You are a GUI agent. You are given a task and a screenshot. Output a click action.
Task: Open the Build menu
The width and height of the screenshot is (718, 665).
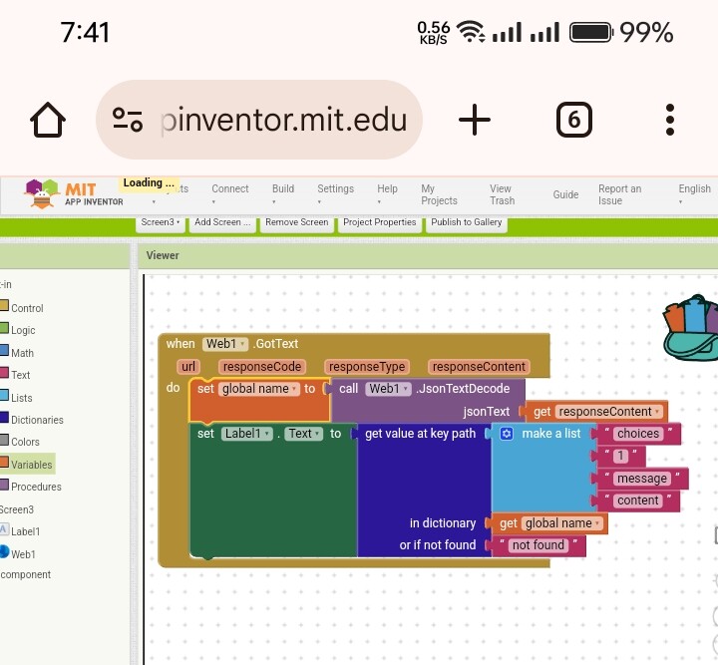tap(283, 194)
